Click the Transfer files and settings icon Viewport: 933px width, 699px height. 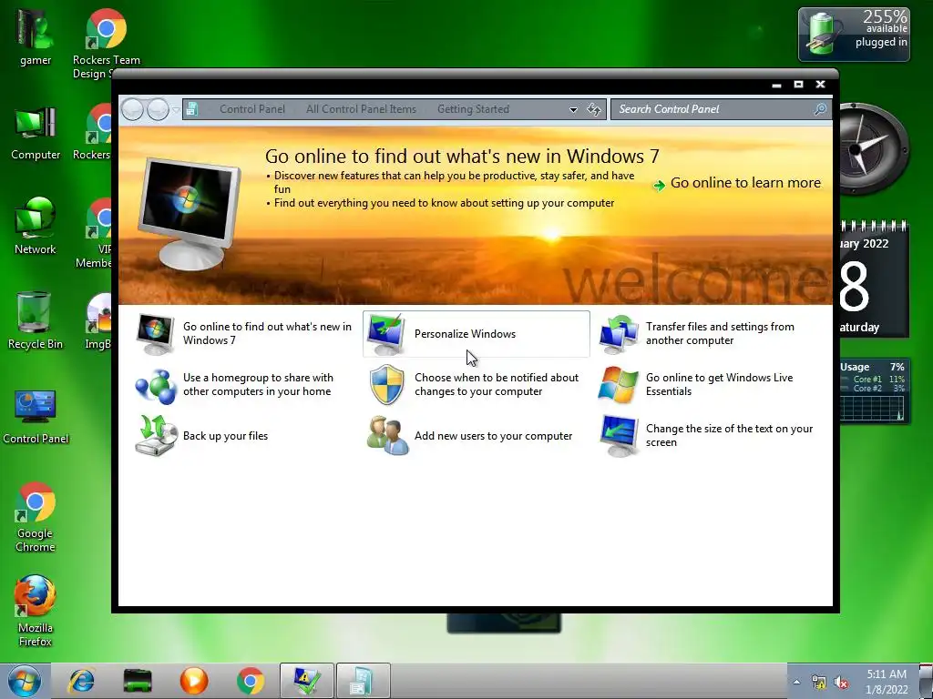(619, 334)
